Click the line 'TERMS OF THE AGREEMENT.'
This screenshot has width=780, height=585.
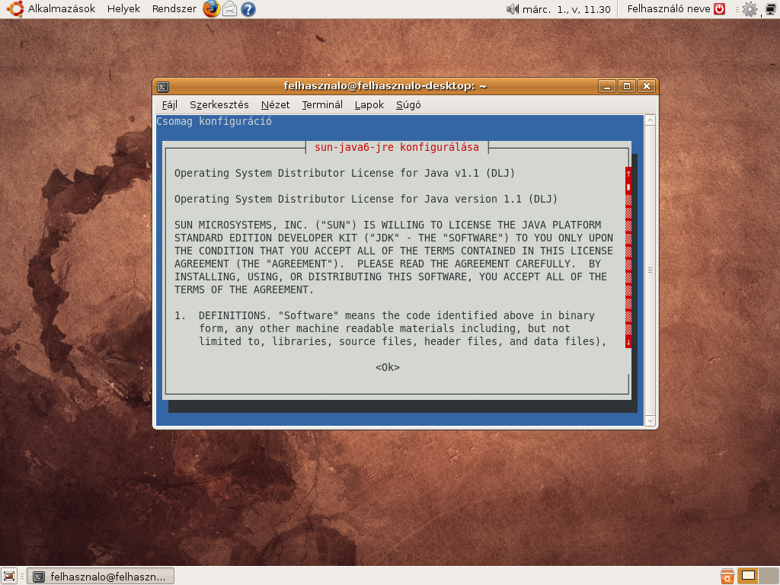click(x=244, y=289)
